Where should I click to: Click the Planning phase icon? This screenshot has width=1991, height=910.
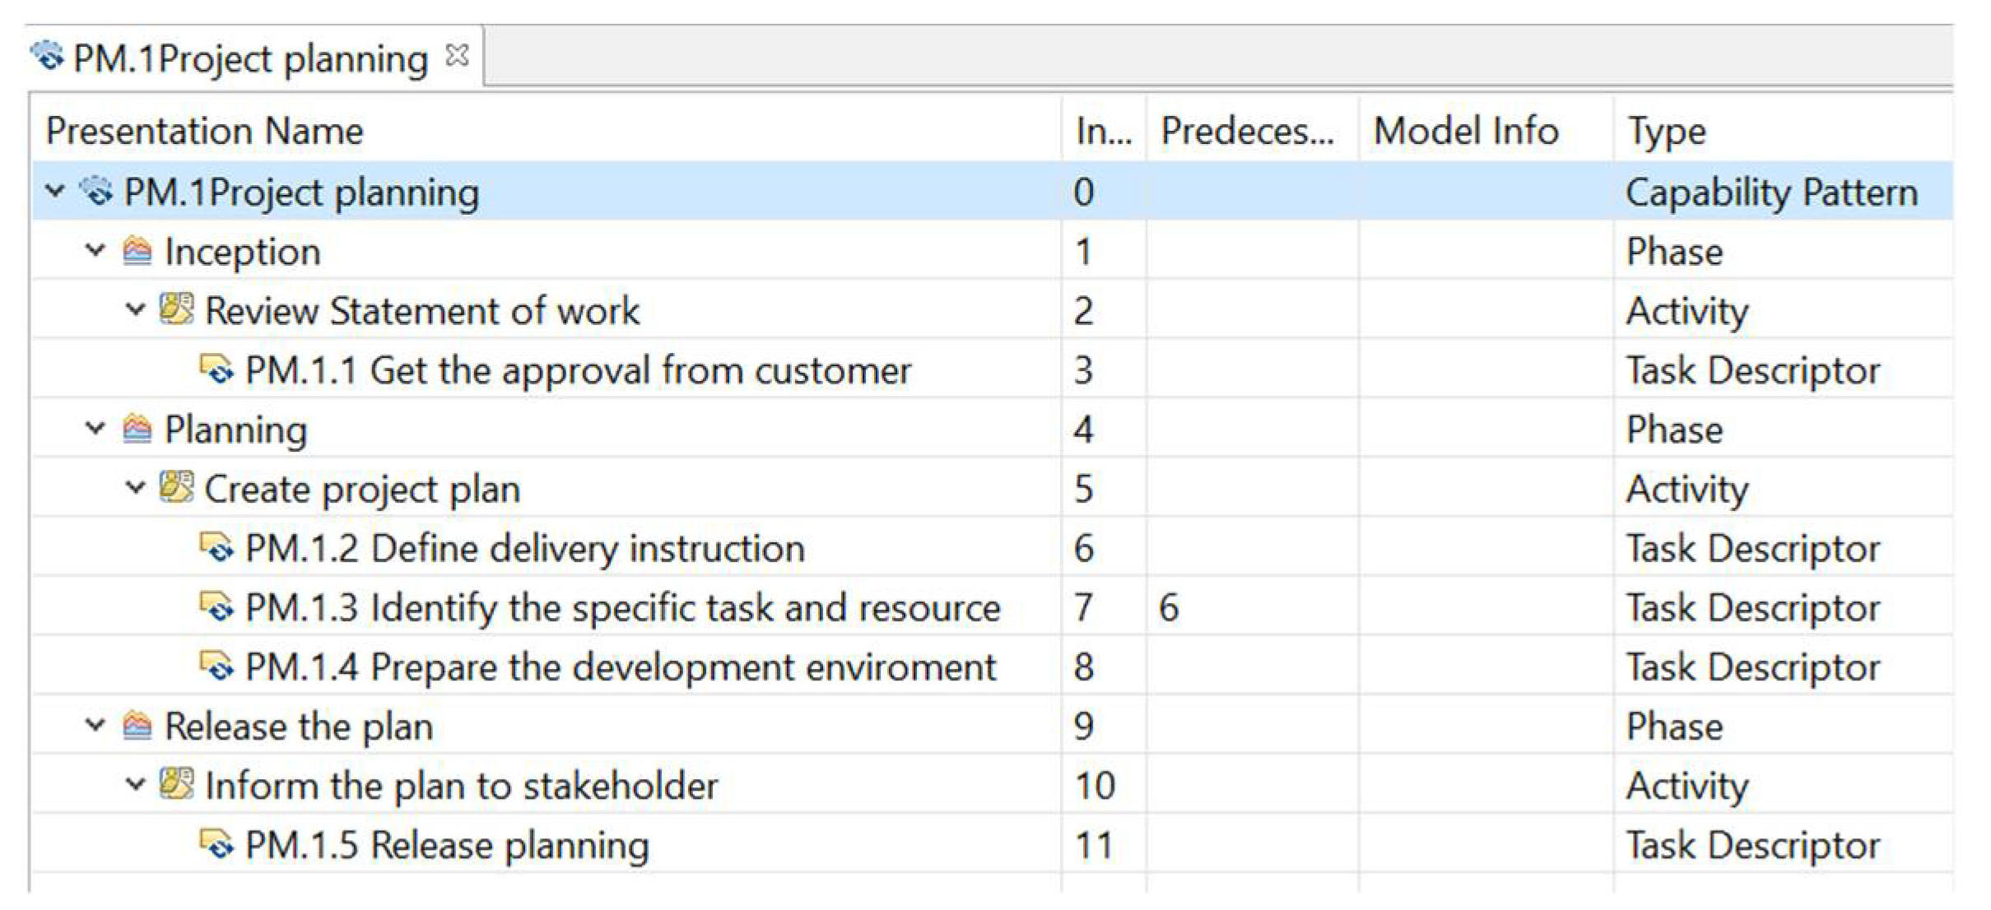pos(137,429)
